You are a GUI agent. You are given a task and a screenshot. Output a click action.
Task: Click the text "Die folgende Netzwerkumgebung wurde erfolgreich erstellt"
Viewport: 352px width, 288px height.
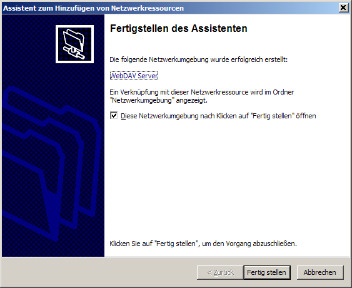coord(198,59)
